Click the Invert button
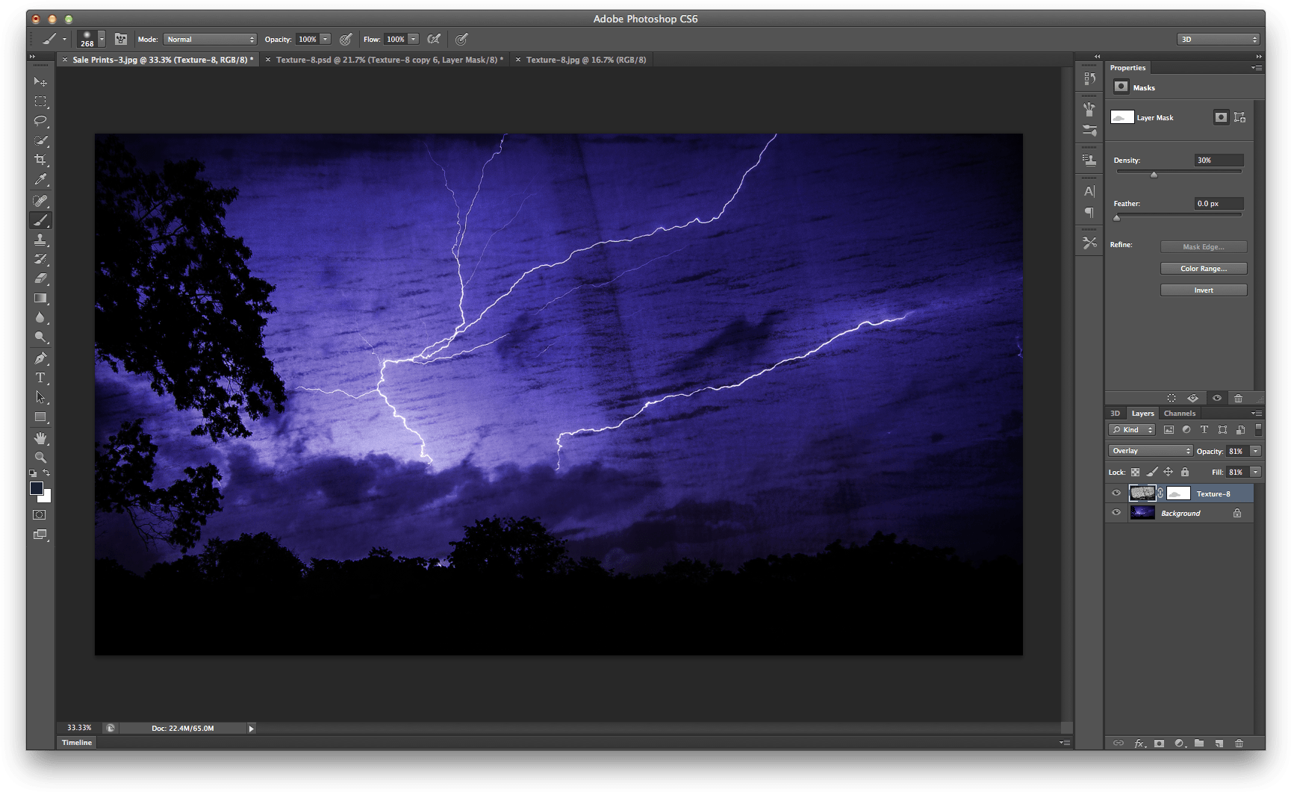The width and height of the screenshot is (1291, 792). click(1203, 290)
